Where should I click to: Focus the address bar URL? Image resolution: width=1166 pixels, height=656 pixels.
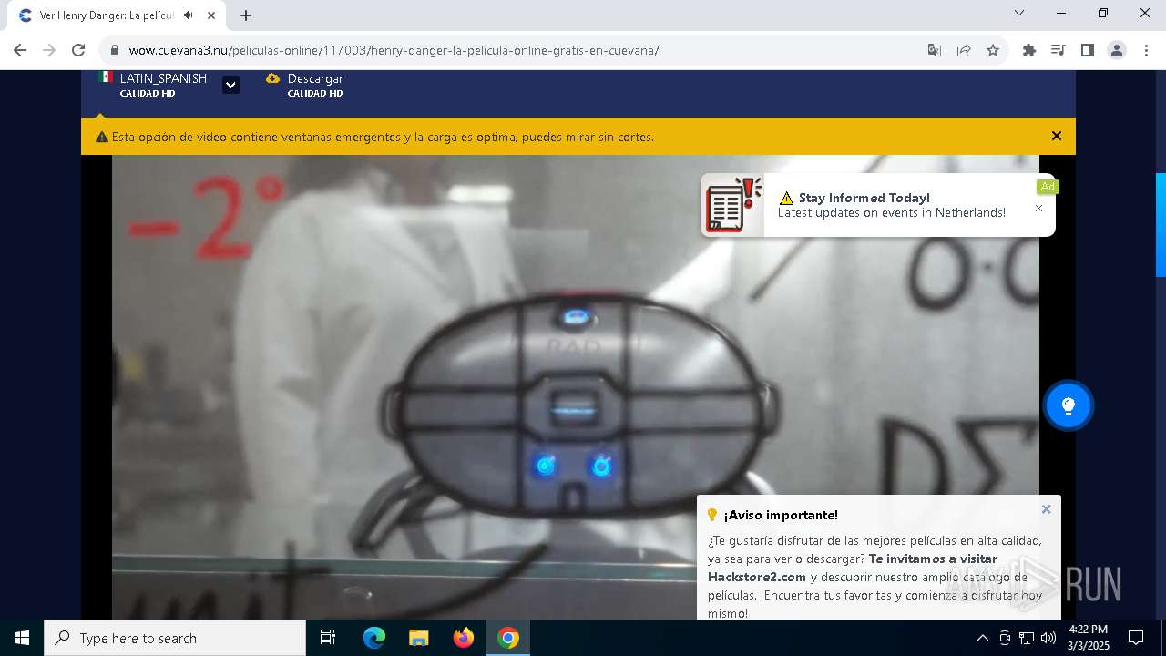[394, 50]
